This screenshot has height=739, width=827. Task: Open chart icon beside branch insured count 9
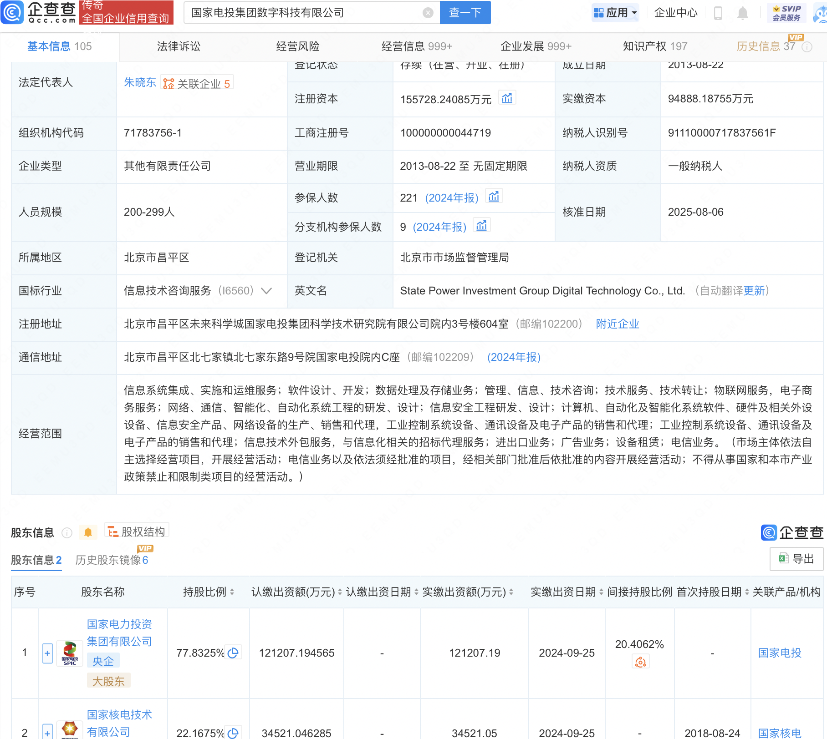(482, 226)
